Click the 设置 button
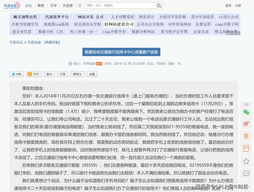 click(92, 74)
